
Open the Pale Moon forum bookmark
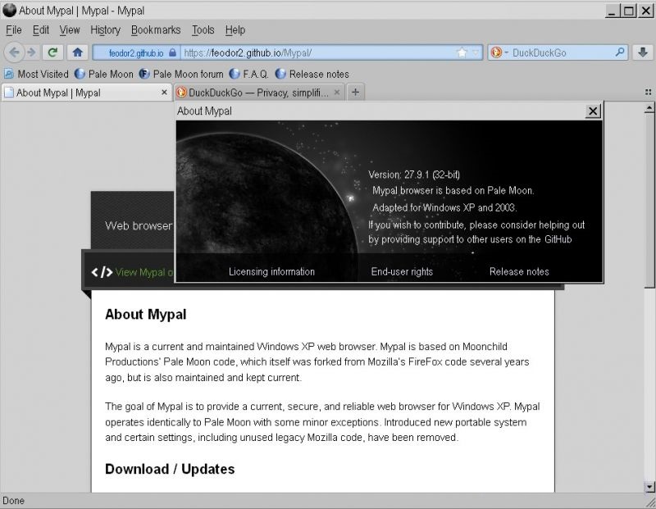[x=180, y=74]
